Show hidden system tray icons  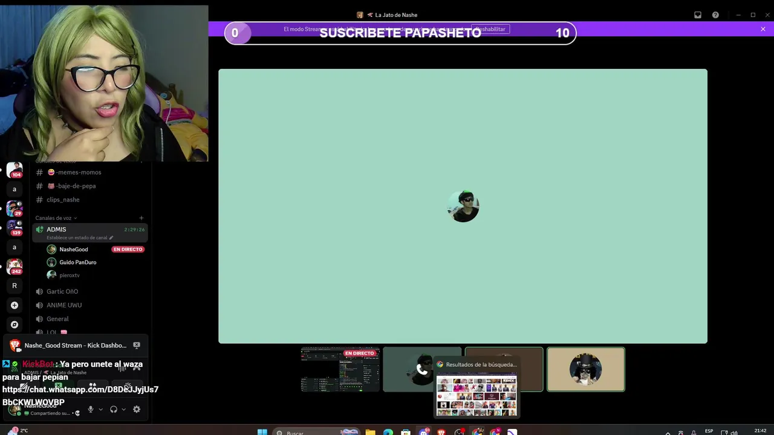[668, 433]
